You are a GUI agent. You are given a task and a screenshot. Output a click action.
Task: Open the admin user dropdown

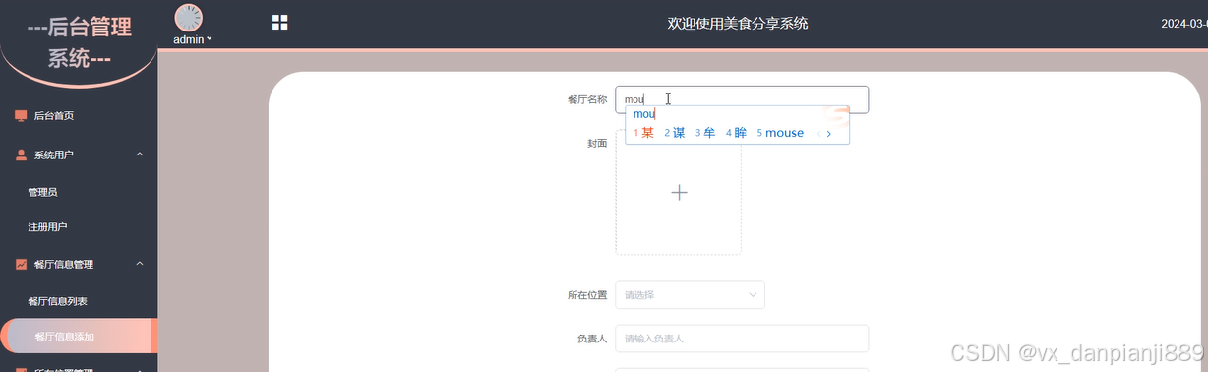[193, 39]
